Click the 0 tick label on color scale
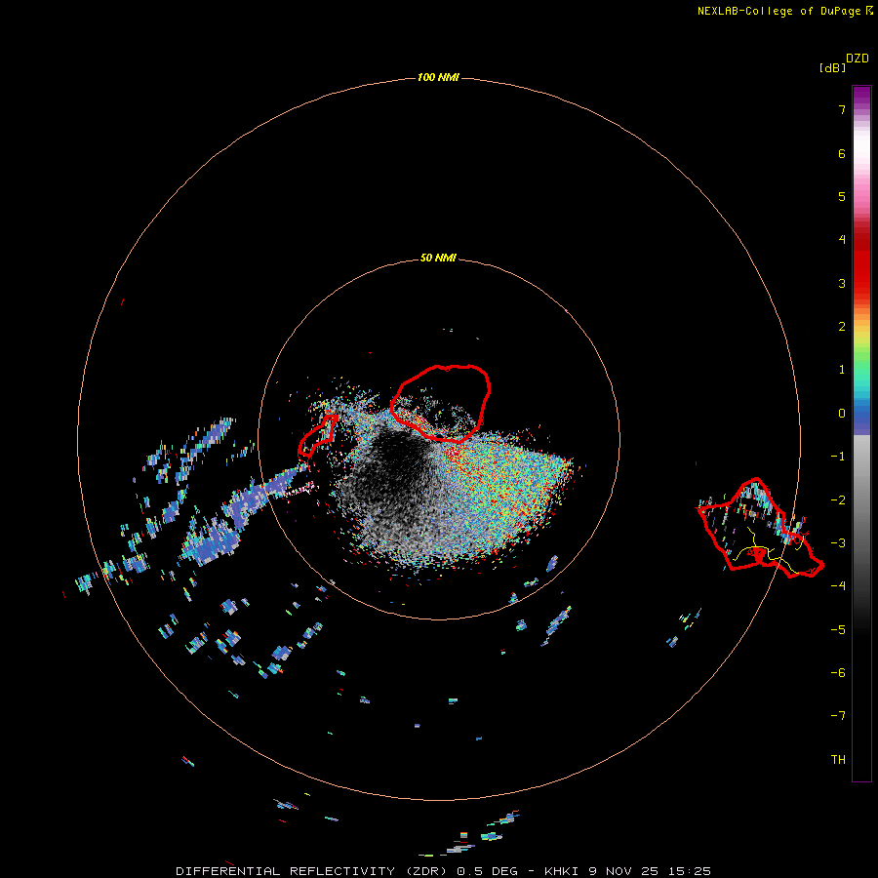The image size is (878, 878). pos(842,414)
